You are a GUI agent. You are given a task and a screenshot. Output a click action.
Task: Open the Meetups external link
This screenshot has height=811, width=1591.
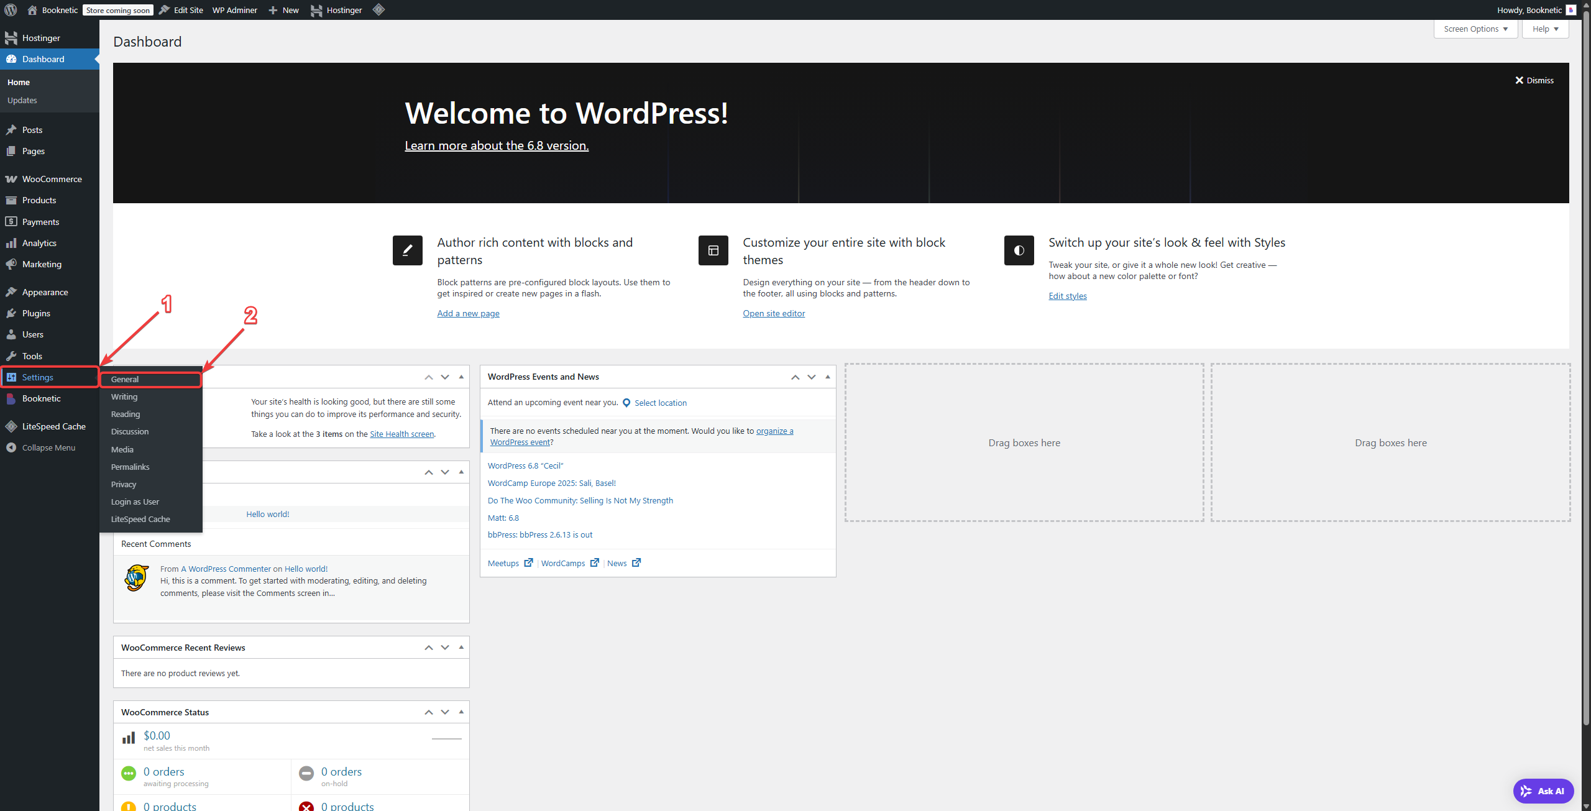coord(510,563)
